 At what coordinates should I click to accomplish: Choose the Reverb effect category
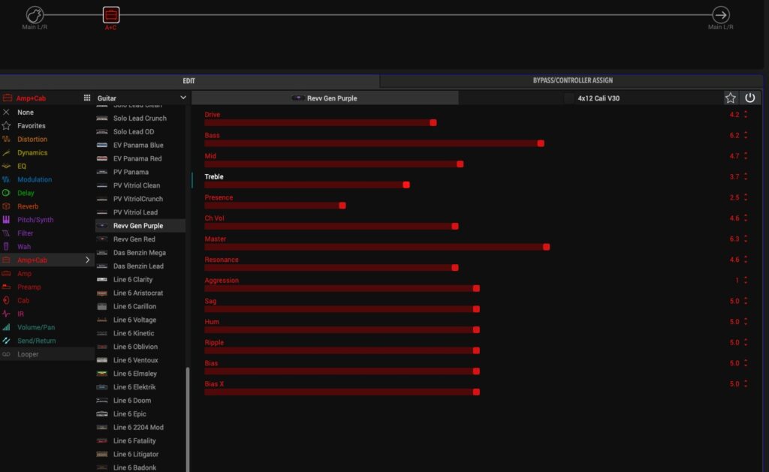[28, 206]
